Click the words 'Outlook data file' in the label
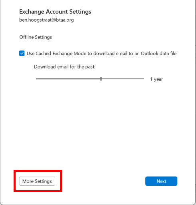The height and width of the screenshot is (205, 196). [x=159, y=54]
